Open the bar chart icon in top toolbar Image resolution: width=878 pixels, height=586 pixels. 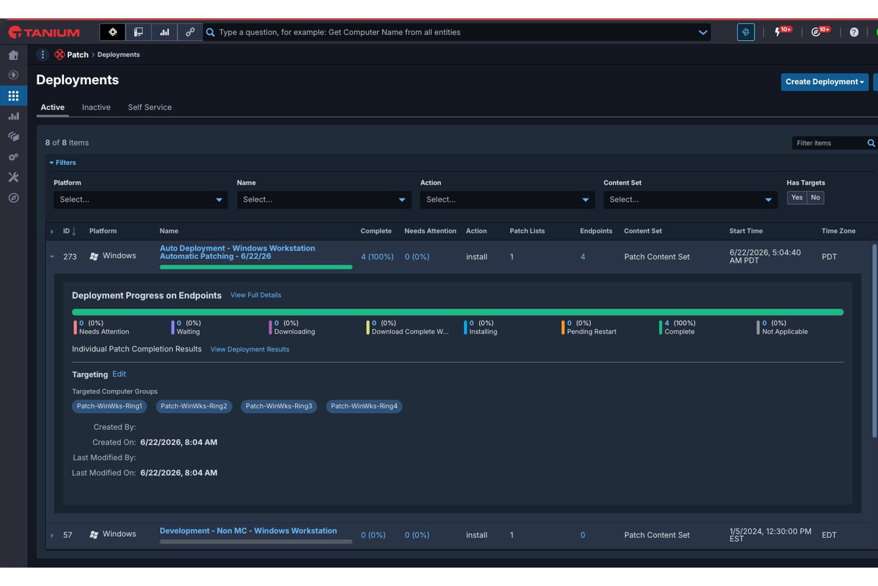164,32
